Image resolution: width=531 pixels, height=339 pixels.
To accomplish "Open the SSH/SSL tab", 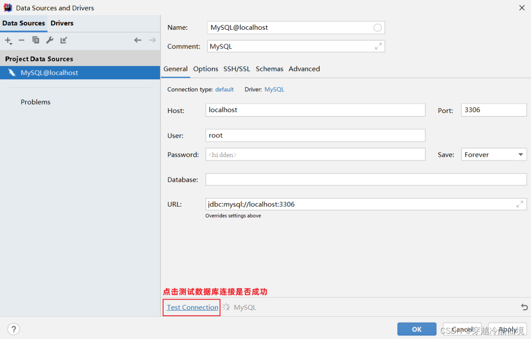I will pyautogui.click(x=237, y=69).
